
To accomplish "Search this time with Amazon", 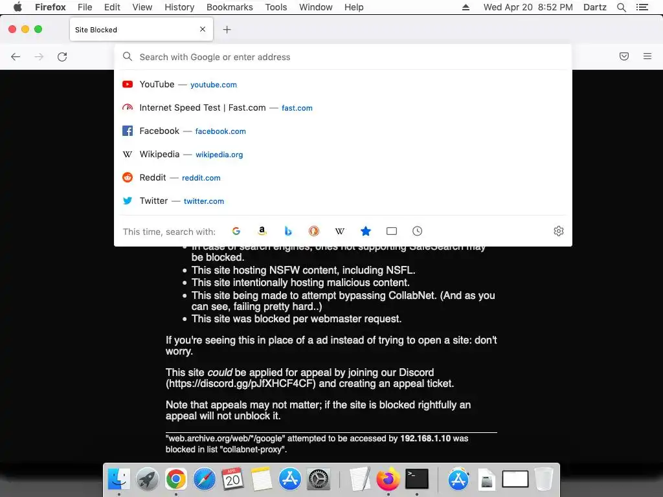I will [262, 231].
